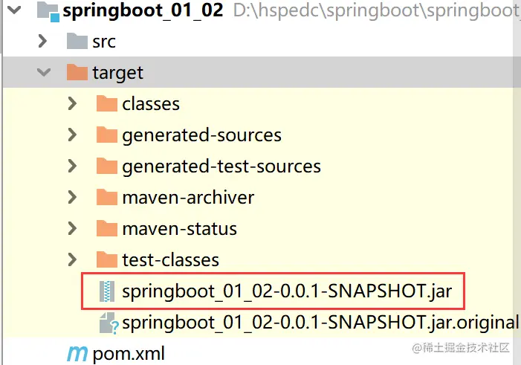Select the classes folder label
Image resolution: width=521 pixels, height=365 pixels.
(151, 104)
